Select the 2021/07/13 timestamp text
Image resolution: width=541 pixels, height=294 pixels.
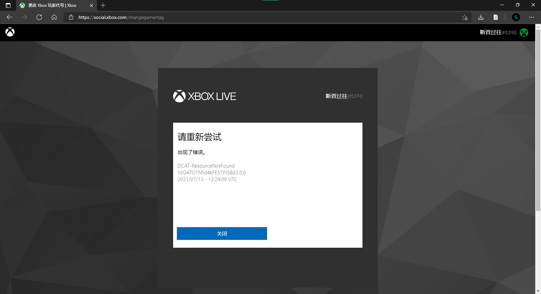click(x=207, y=179)
